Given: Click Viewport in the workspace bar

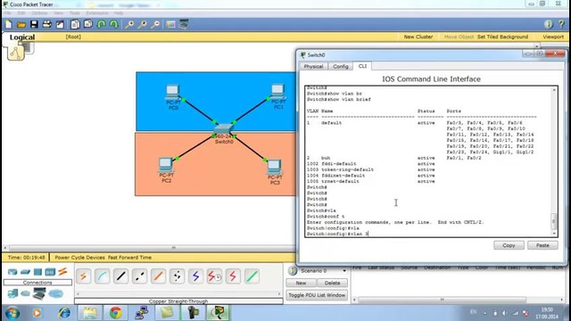Looking at the screenshot, I should 553,37.
